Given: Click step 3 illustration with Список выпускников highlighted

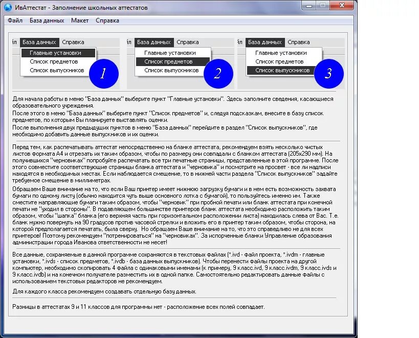Looking at the screenshot, I should (x=291, y=64).
